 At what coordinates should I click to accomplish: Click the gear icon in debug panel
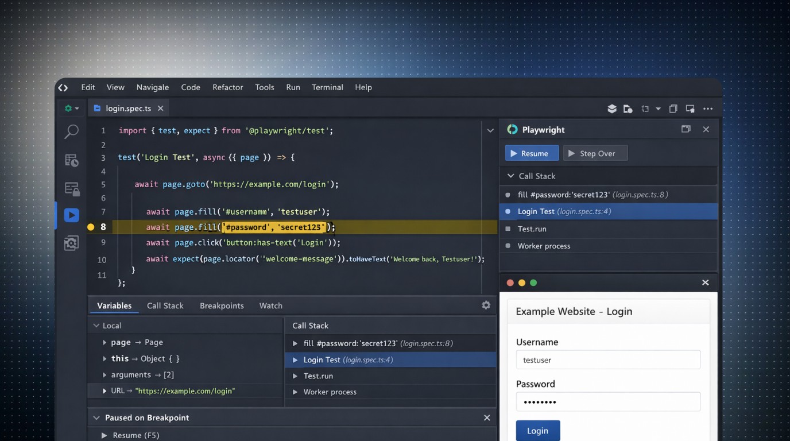coord(486,305)
